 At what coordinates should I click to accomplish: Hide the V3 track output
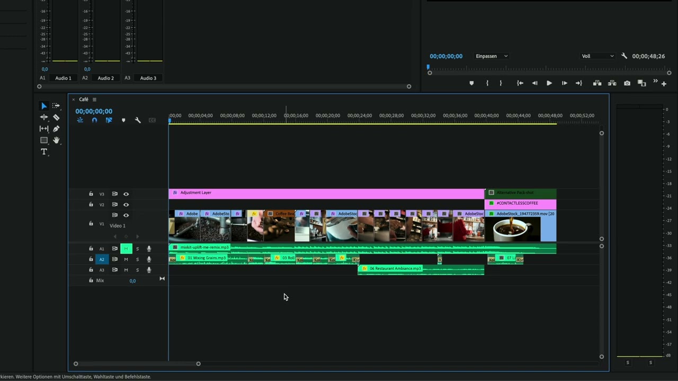(126, 194)
